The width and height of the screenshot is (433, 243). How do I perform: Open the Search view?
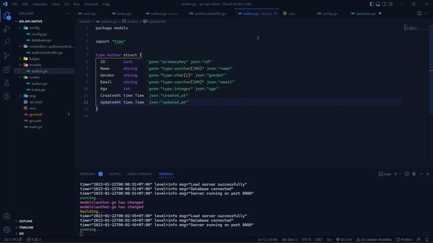(x=7, y=42)
